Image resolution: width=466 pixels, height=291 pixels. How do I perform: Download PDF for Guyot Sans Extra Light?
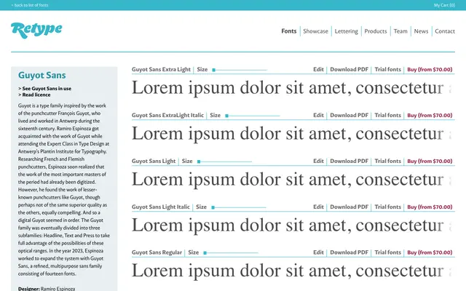[x=349, y=70]
